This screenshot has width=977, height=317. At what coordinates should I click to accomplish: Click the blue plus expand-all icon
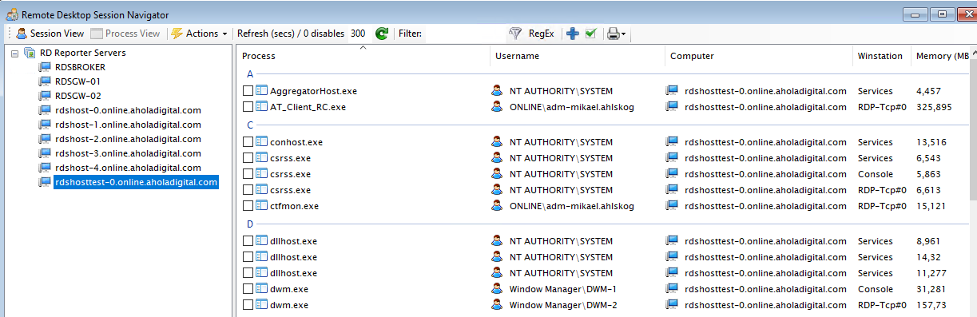572,34
